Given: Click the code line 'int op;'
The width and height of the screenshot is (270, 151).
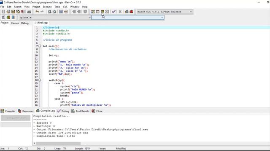Looking at the screenshot, I should (x=54, y=55).
